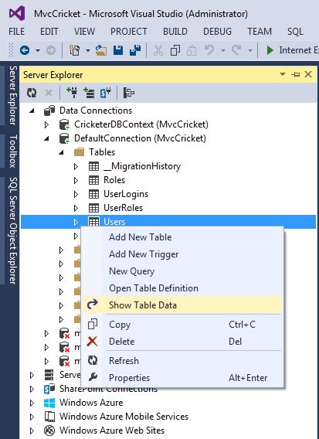Open the BUILD menu
The image size is (319, 439).
(175, 32)
